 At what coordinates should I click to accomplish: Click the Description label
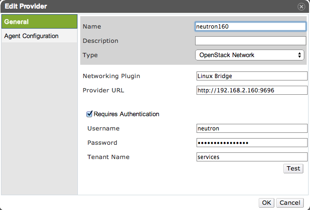click(101, 40)
